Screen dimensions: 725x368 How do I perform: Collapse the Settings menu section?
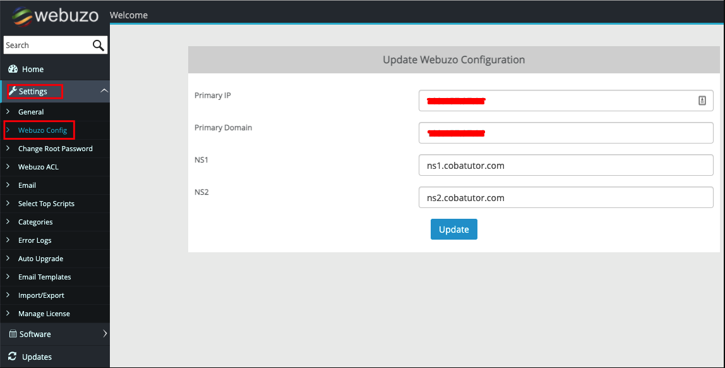coord(104,90)
